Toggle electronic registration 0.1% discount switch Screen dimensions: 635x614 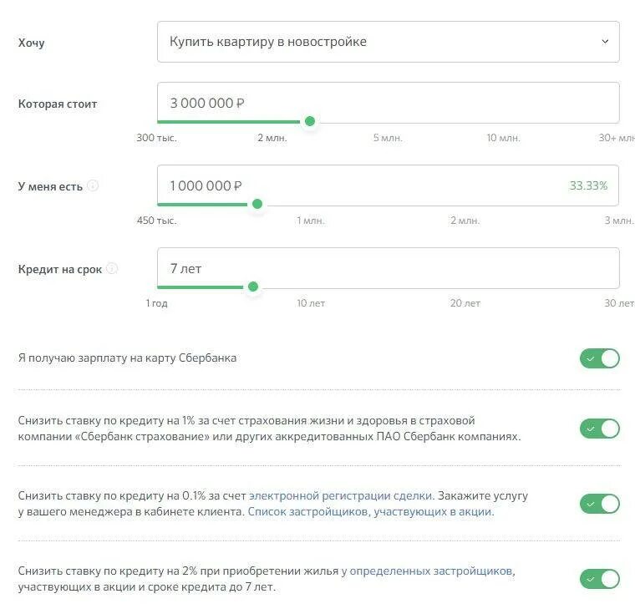click(x=600, y=504)
